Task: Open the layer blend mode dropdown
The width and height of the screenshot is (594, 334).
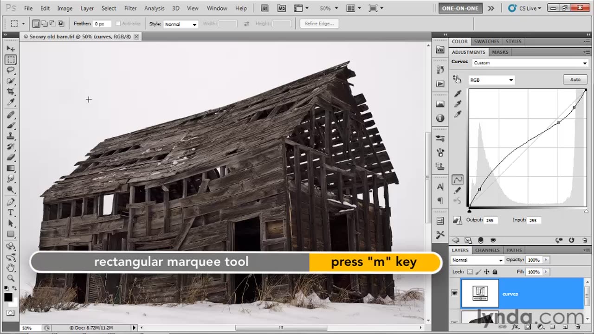Action: pyautogui.click(x=477, y=260)
